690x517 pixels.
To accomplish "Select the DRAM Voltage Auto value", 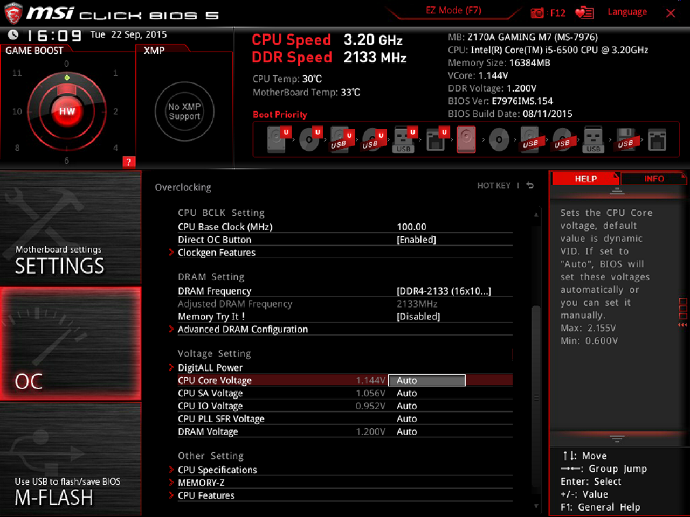I will [407, 432].
